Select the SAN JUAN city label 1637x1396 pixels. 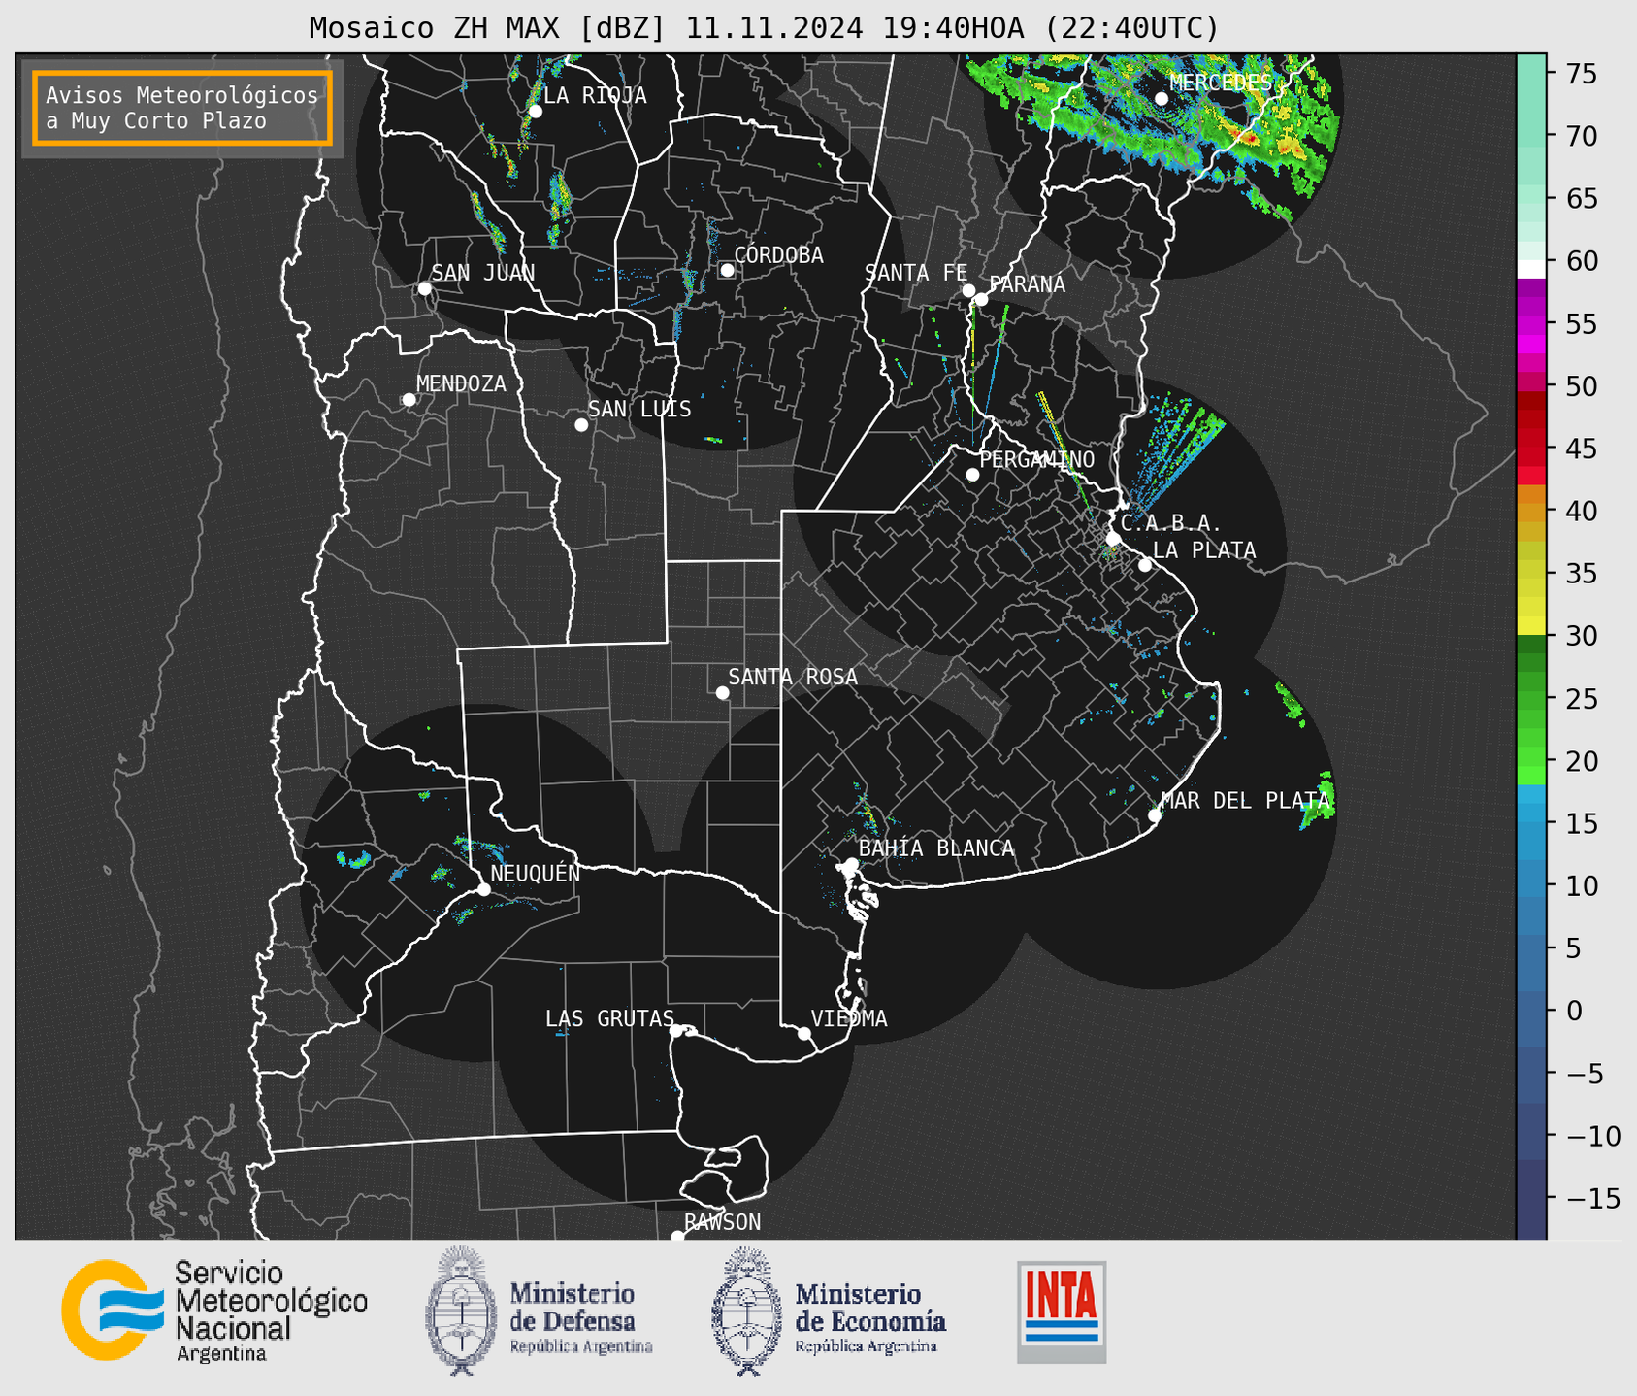click(x=483, y=273)
